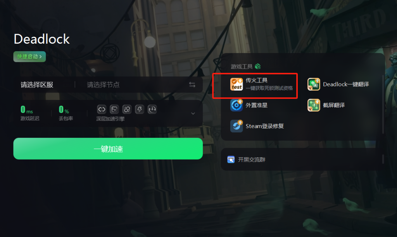Viewport: 397px width, 237px height.
Task: Open the 传火工具 test icon
Action: tap(236, 84)
